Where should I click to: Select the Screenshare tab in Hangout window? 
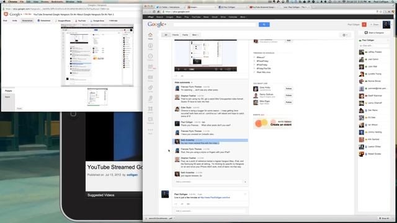pyautogui.click(x=27, y=20)
